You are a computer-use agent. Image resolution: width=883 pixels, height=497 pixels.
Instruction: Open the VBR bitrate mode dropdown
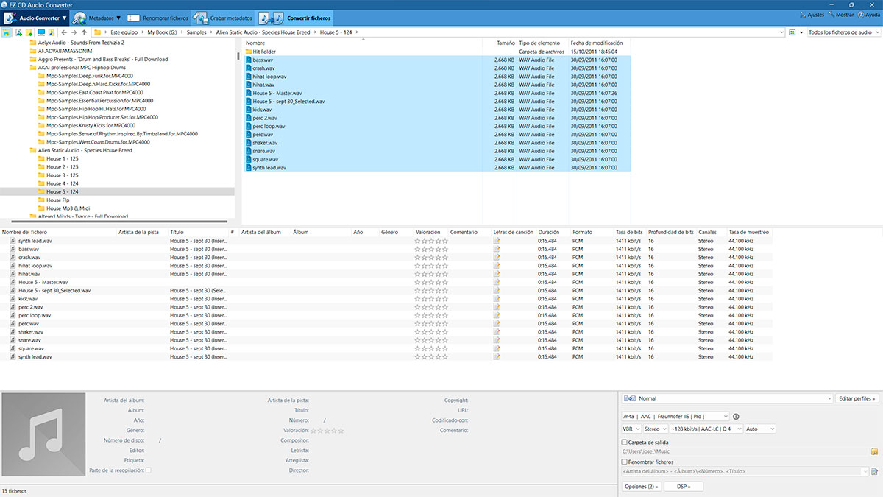point(631,429)
